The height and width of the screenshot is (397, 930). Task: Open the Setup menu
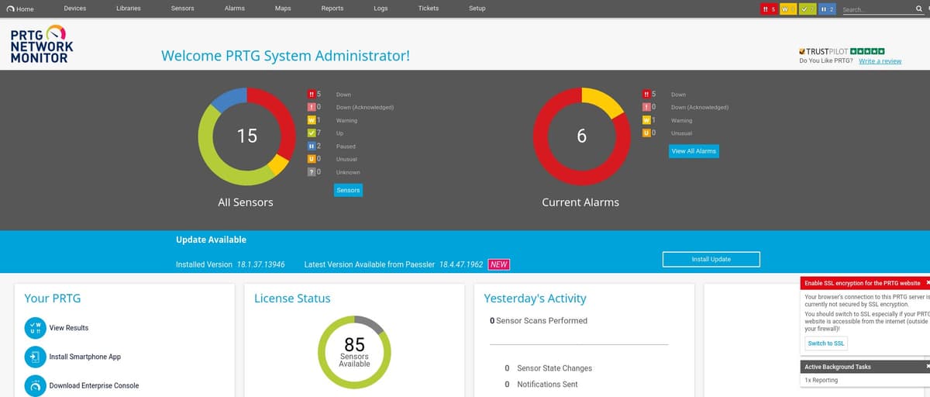[x=477, y=9]
